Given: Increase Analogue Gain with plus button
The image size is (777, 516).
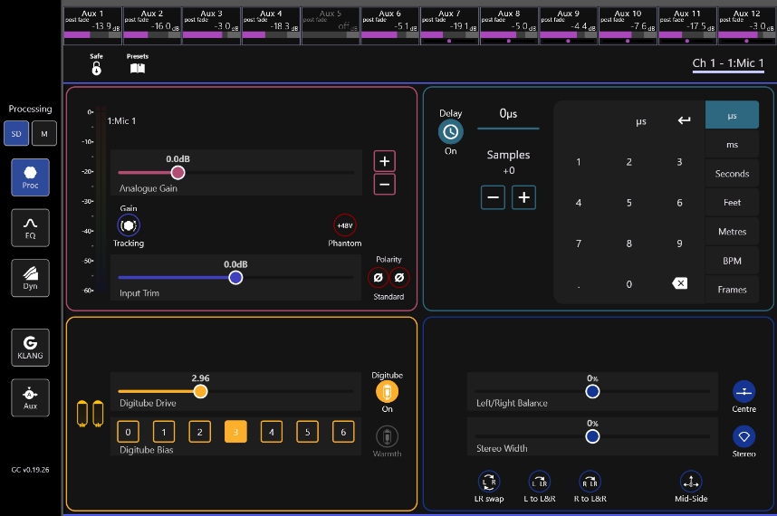Looking at the screenshot, I should 385,161.
